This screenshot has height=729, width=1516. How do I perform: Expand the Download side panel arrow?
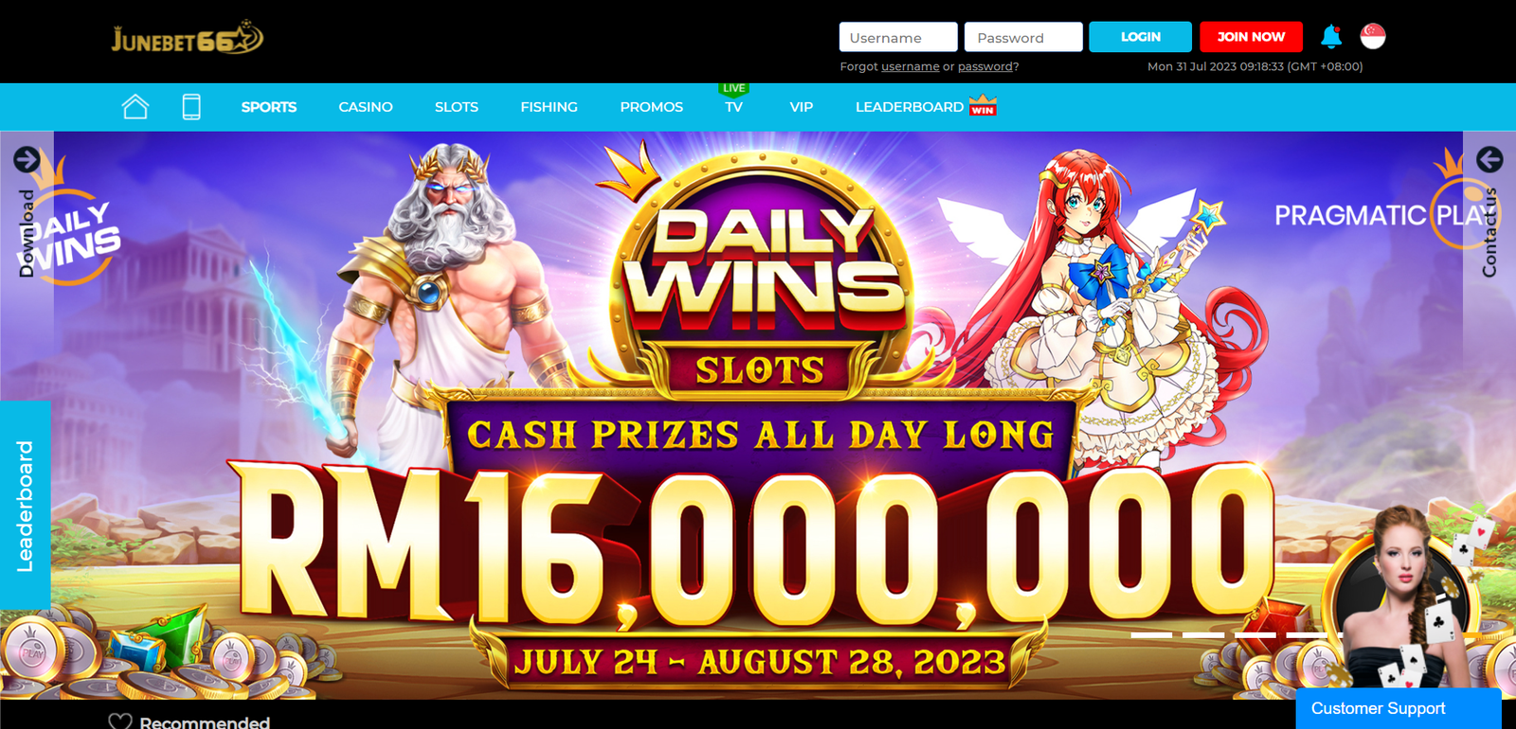point(27,159)
